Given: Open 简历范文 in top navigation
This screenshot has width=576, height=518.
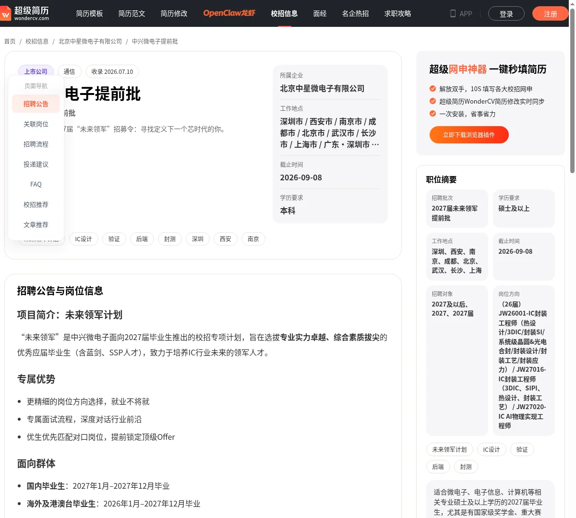Looking at the screenshot, I should pos(132,13).
